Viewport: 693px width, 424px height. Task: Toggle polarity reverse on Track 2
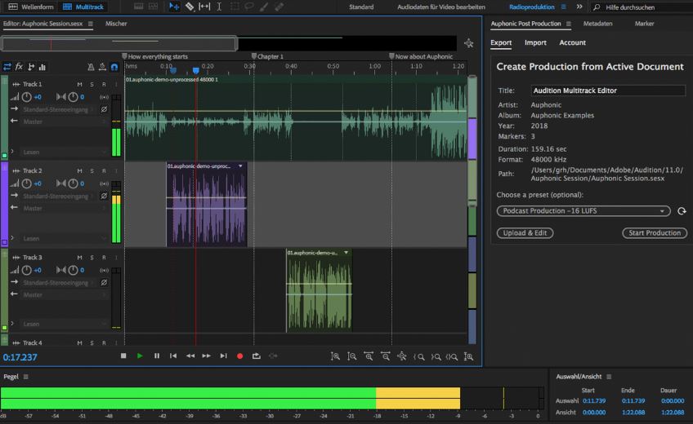(x=104, y=196)
